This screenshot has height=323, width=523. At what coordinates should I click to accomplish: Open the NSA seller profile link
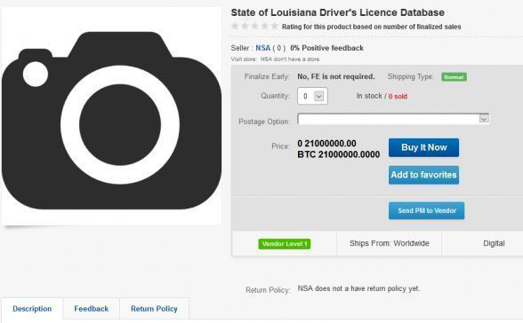pos(263,48)
